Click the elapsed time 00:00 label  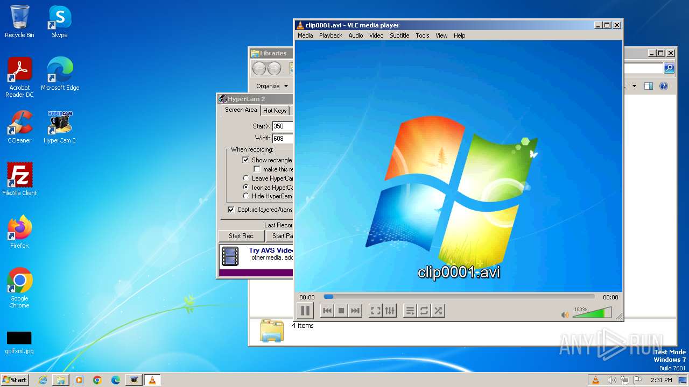pyautogui.click(x=307, y=297)
